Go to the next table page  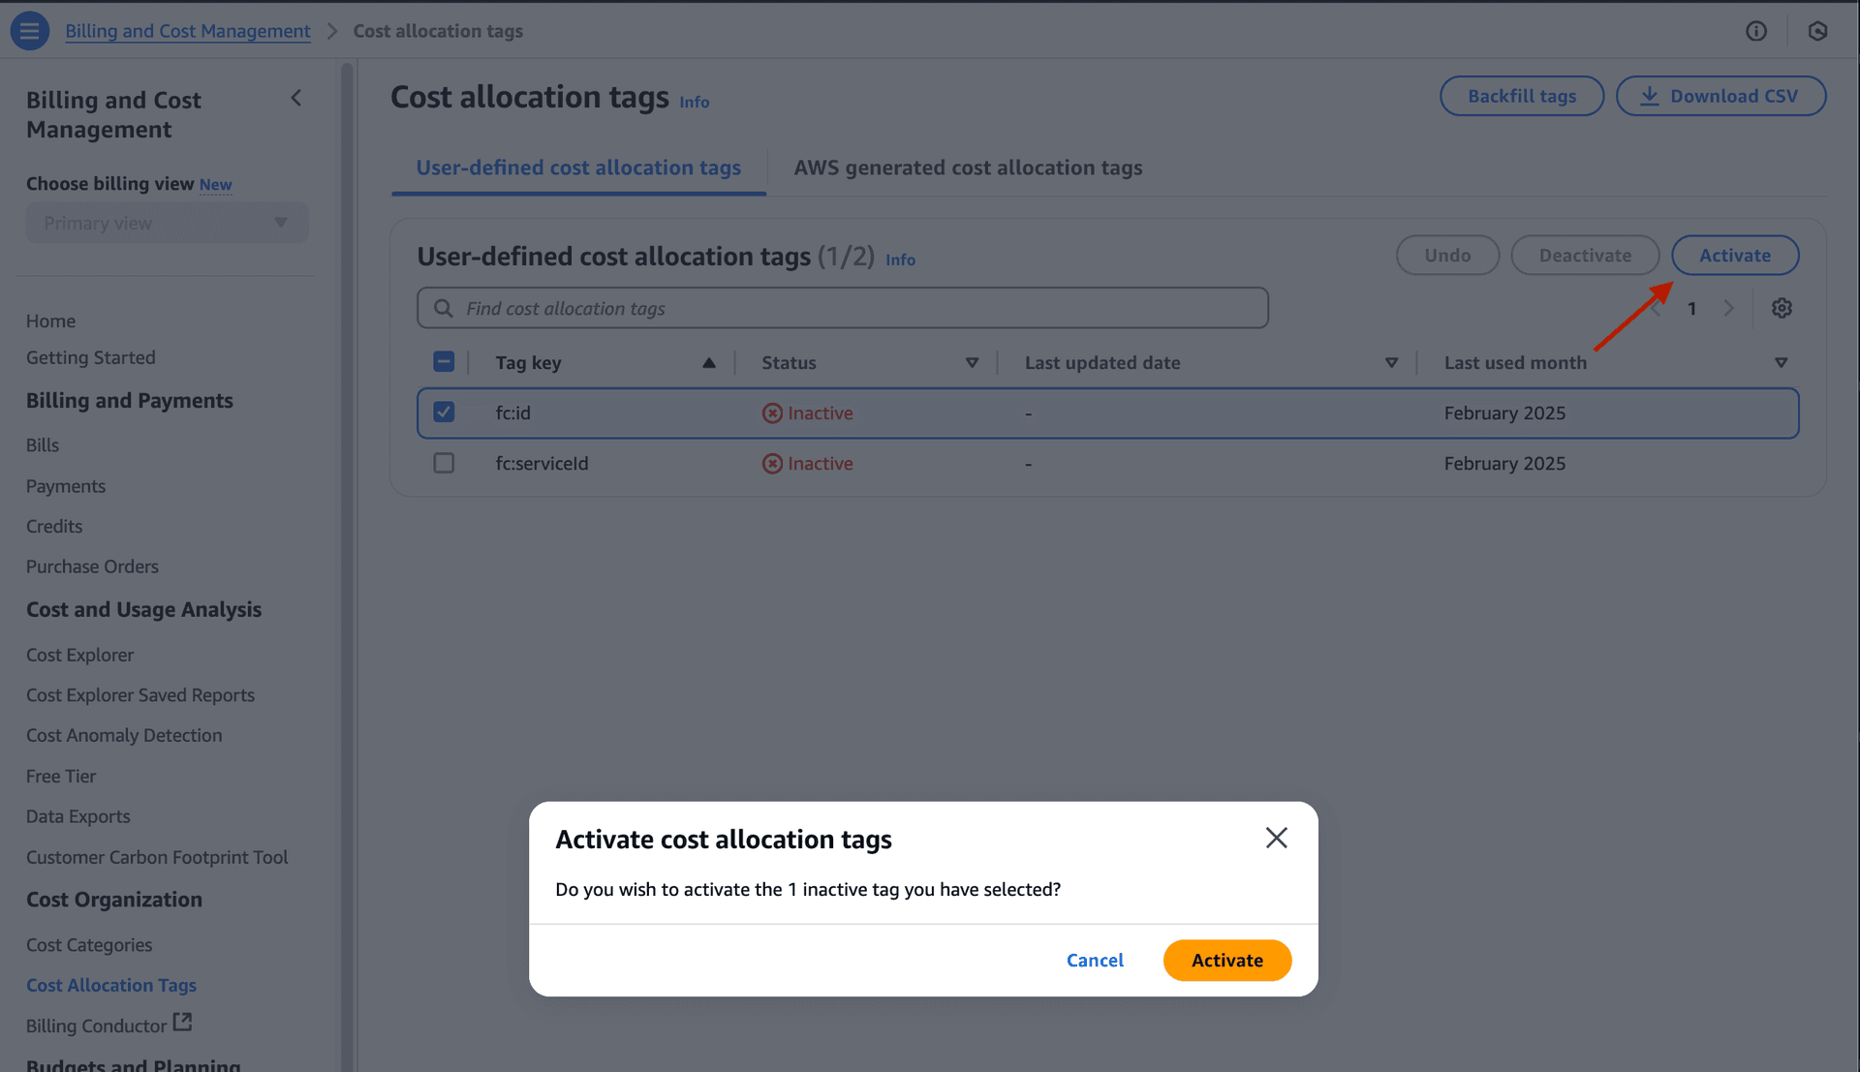click(1728, 308)
